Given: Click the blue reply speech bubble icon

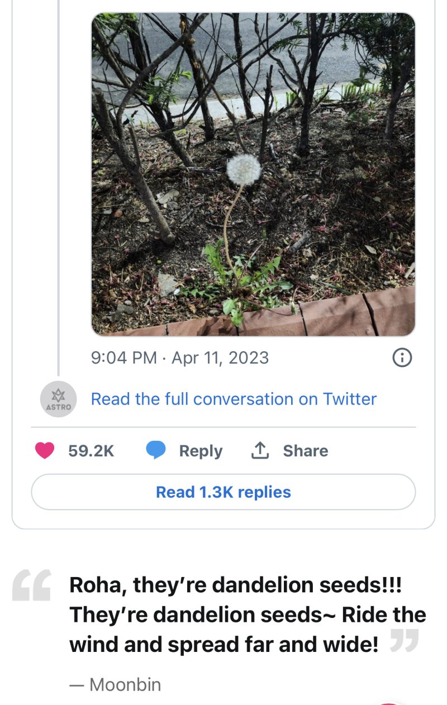Looking at the screenshot, I should 156,450.
